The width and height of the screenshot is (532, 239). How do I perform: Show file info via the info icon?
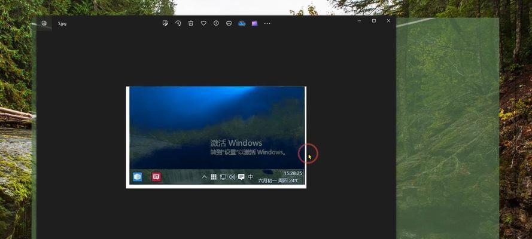216,23
